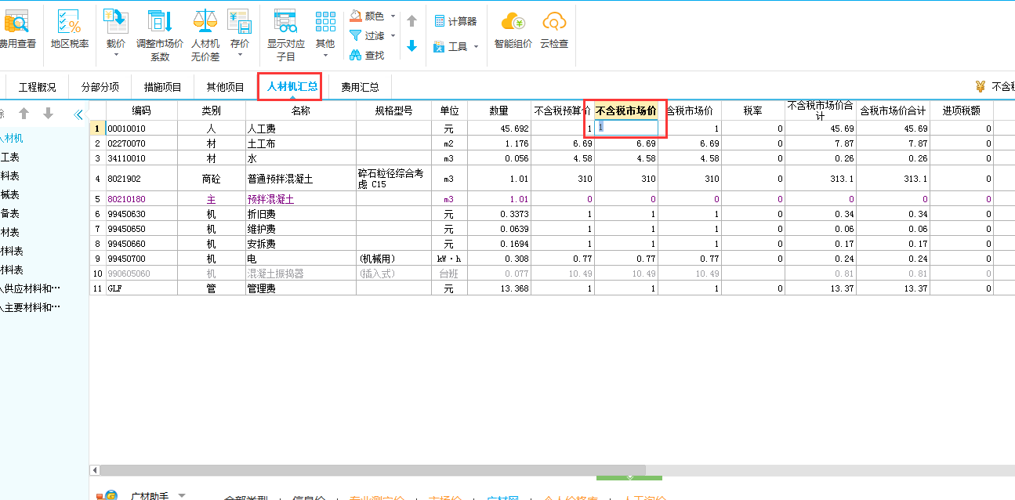This screenshot has width=1015, height=500.
Task: Open the 过滤 dropdown arrow
Action: (393, 36)
